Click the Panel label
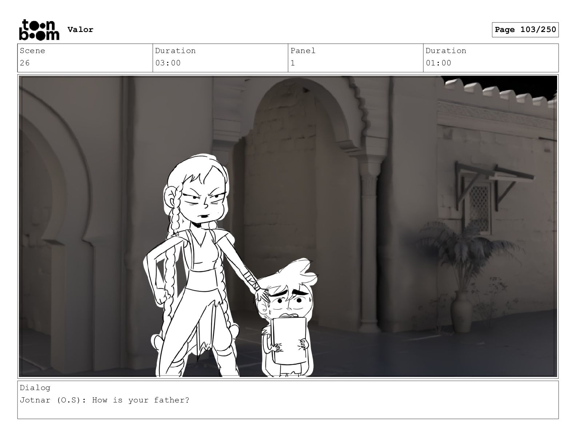Viewport: 576px width, 445px height. pyautogui.click(x=303, y=51)
